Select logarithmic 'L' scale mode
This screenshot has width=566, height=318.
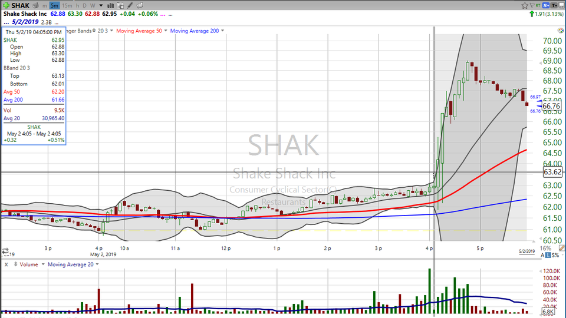click(x=548, y=255)
